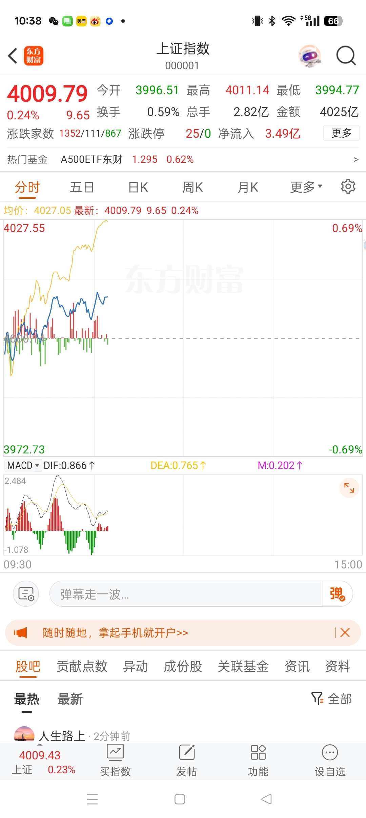The height and width of the screenshot is (818, 366).
Task: Expand the 热门基金 row arrow
Action: 356,159
